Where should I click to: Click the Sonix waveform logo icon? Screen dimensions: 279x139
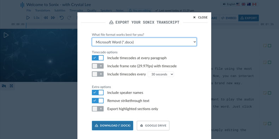click(x=22, y=5)
